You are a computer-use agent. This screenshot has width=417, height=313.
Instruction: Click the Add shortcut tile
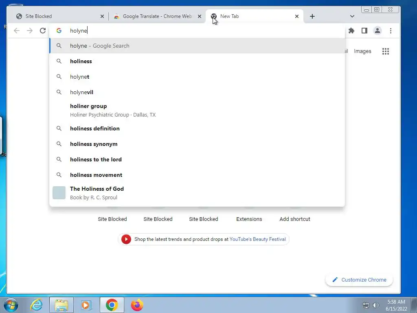click(x=295, y=219)
